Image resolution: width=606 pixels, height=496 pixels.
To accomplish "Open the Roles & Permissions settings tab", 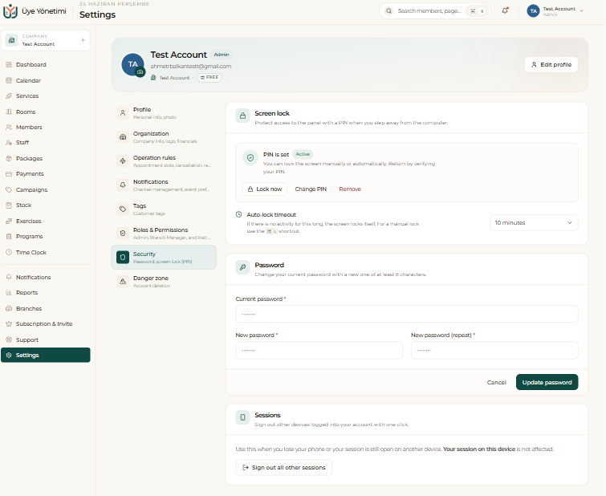I will click(164, 233).
